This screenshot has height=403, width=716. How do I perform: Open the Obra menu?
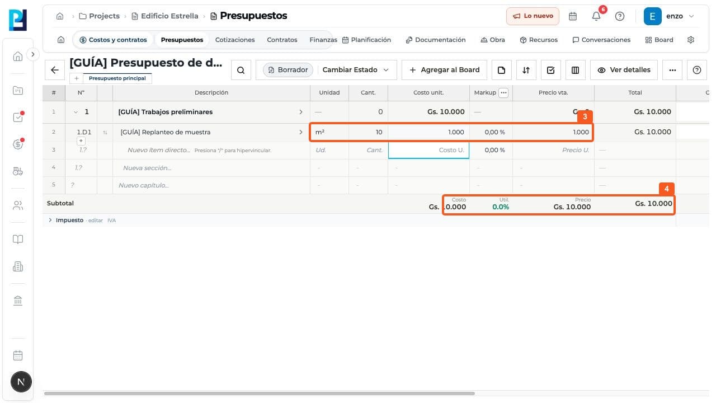point(493,40)
